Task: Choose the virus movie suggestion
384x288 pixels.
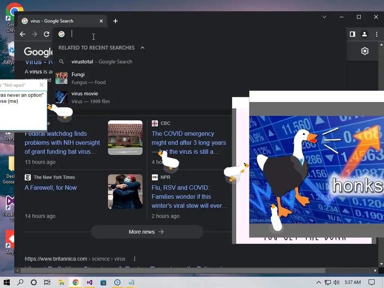Action: [199, 97]
